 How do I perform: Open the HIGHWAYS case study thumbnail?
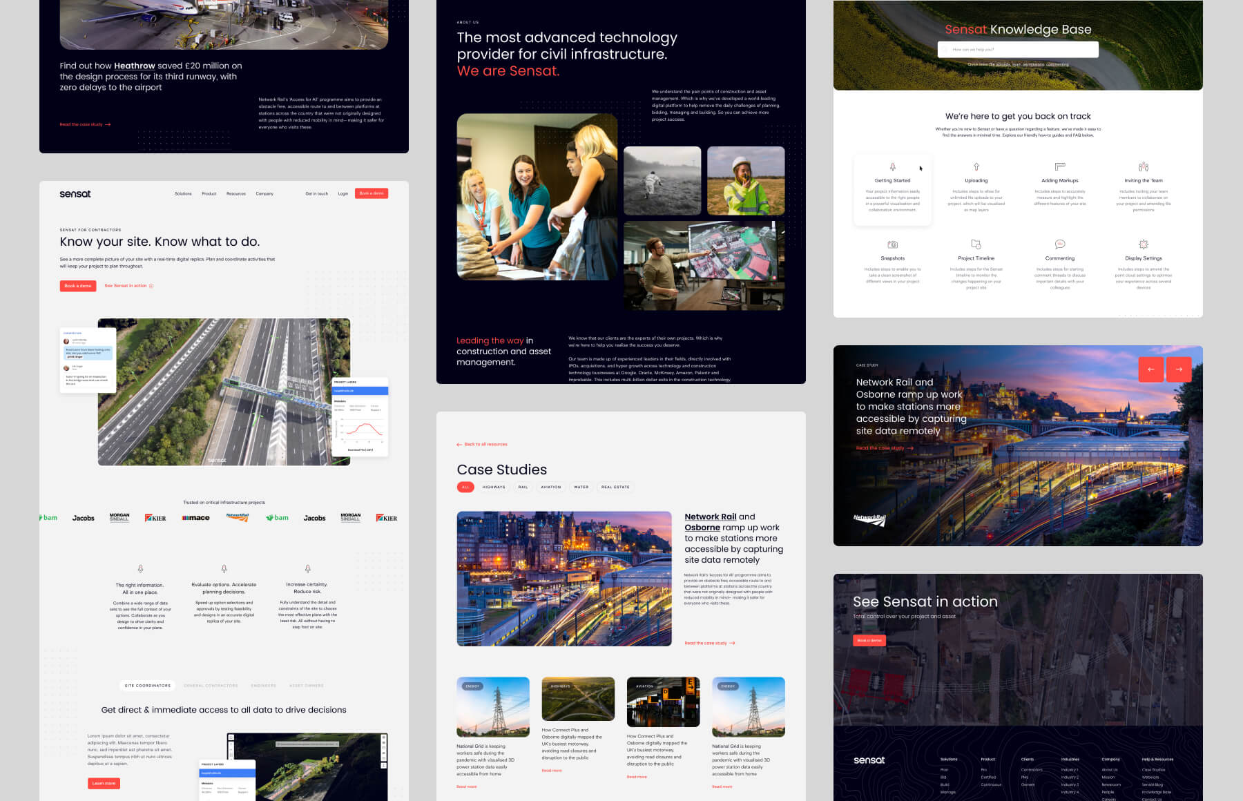(578, 699)
